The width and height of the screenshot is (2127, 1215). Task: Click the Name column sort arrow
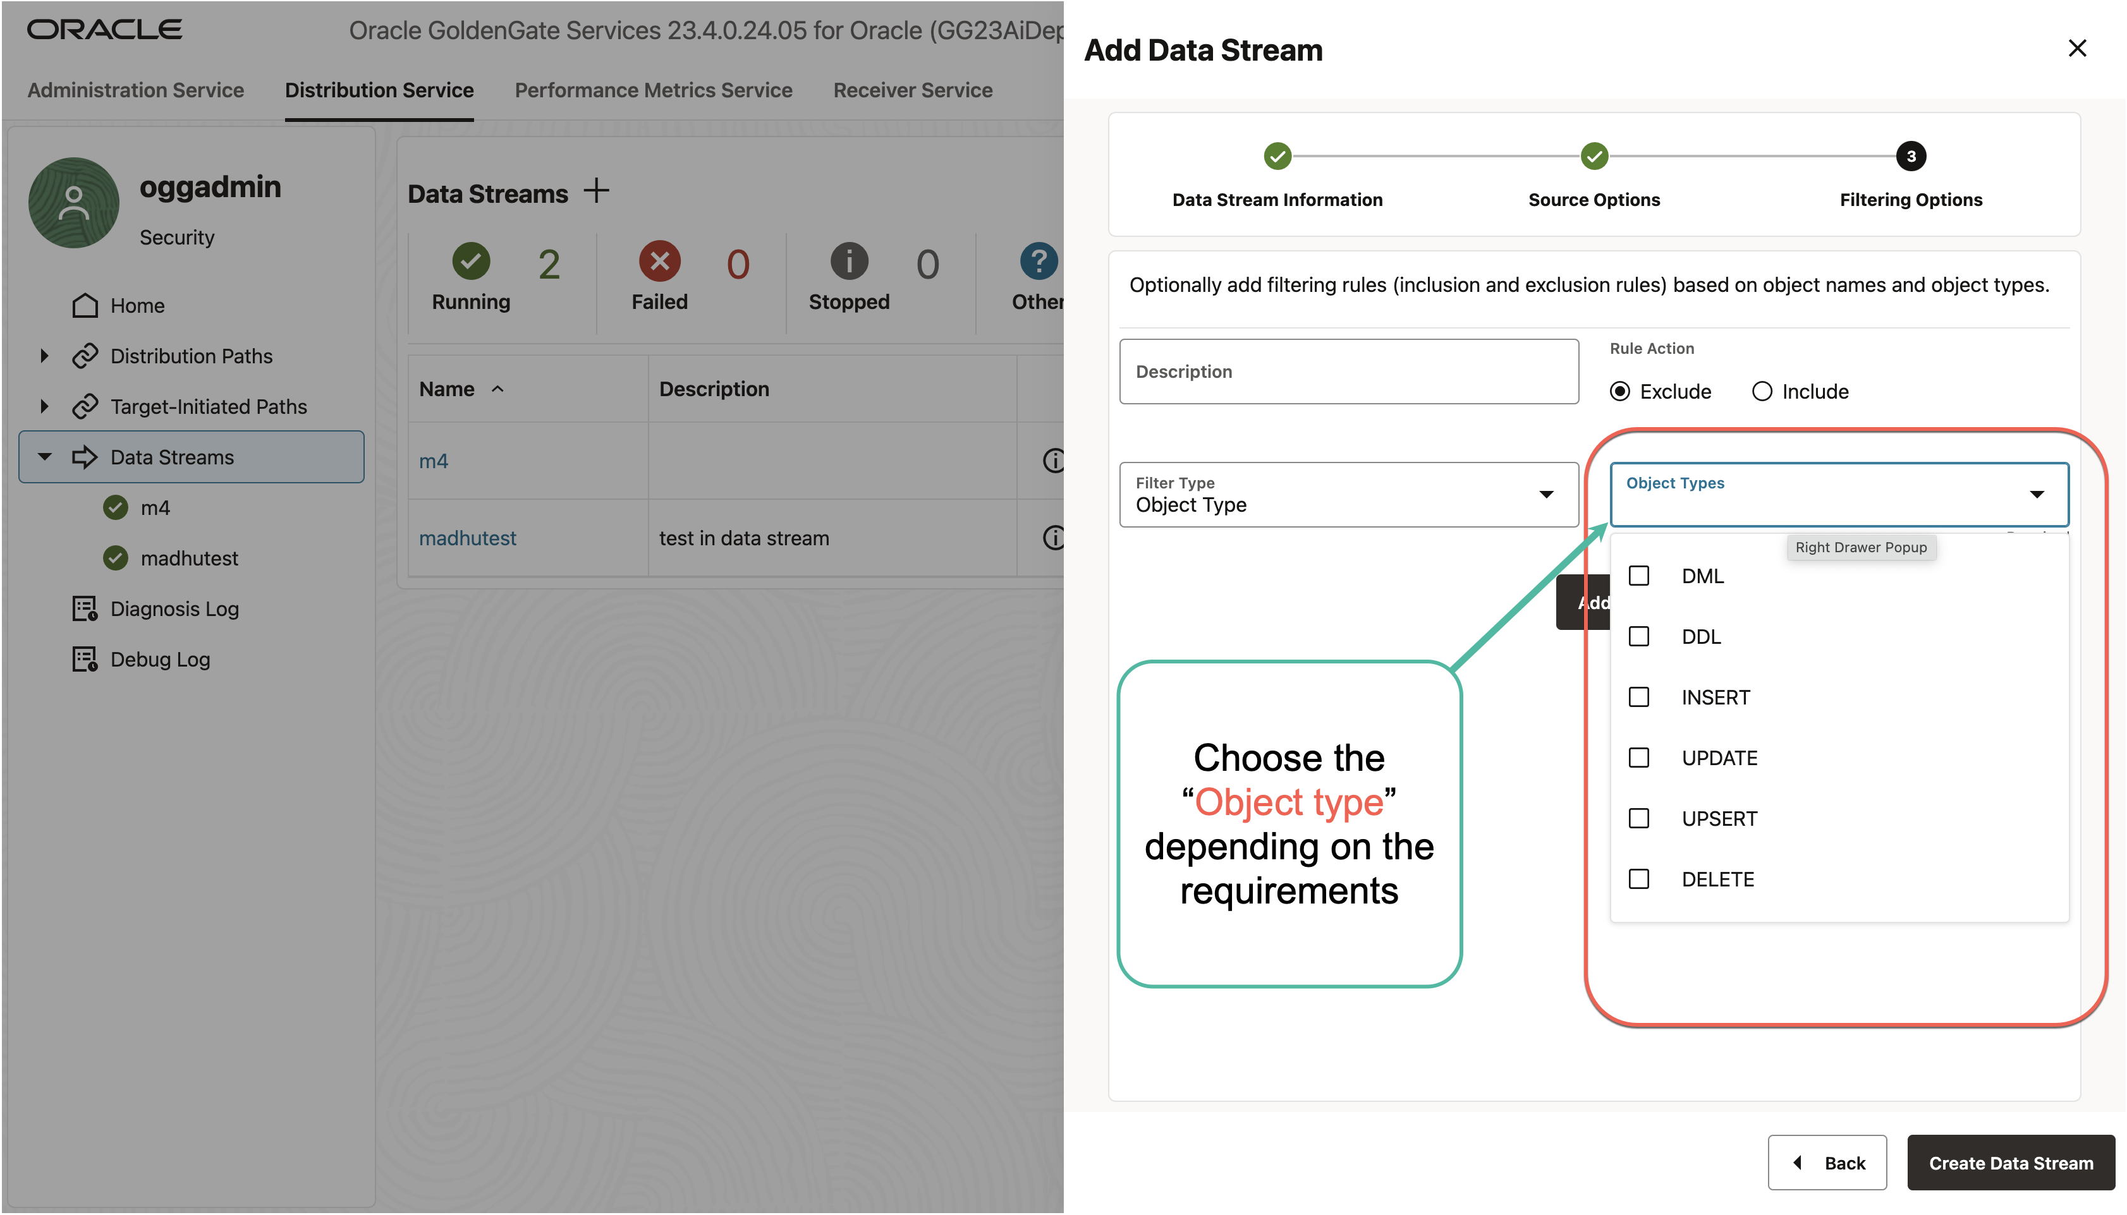click(x=498, y=389)
